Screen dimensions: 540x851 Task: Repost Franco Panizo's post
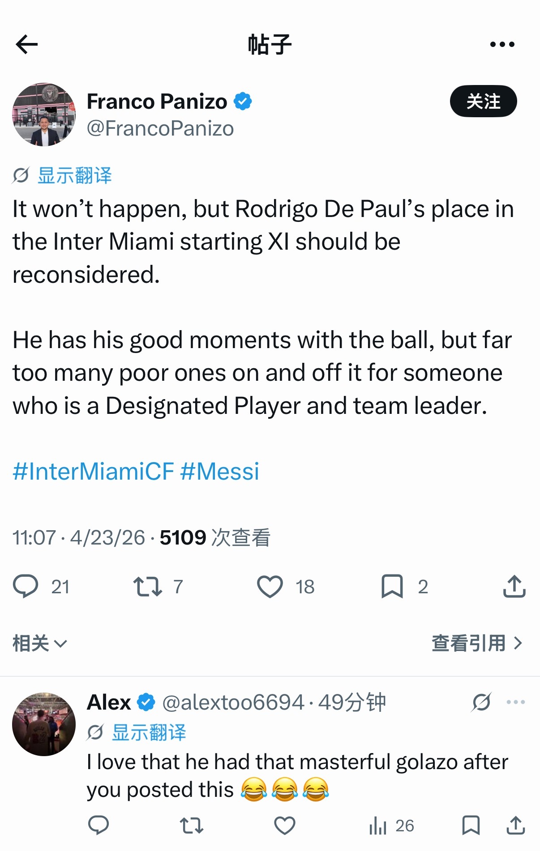(x=147, y=586)
